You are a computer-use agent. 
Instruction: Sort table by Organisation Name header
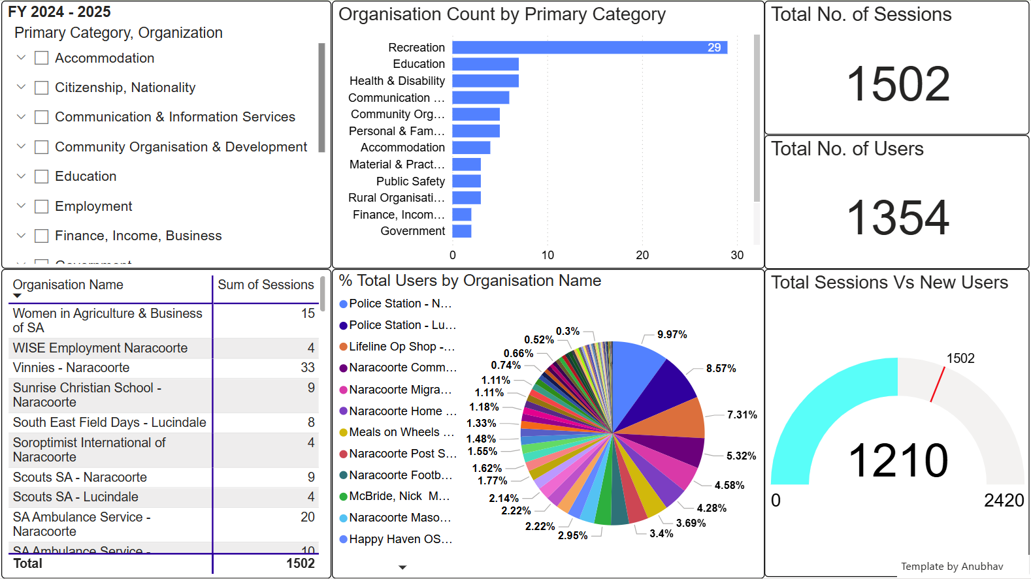(68, 285)
